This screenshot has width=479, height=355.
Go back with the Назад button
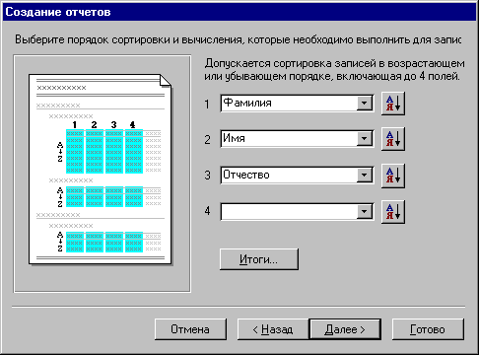pyautogui.click(x=273, y=329)
